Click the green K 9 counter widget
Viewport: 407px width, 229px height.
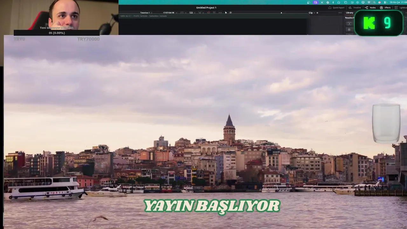[378, 23]
